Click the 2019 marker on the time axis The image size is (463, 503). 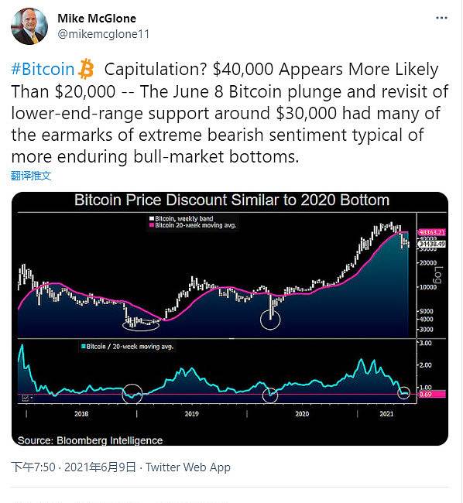click(191, 414)
